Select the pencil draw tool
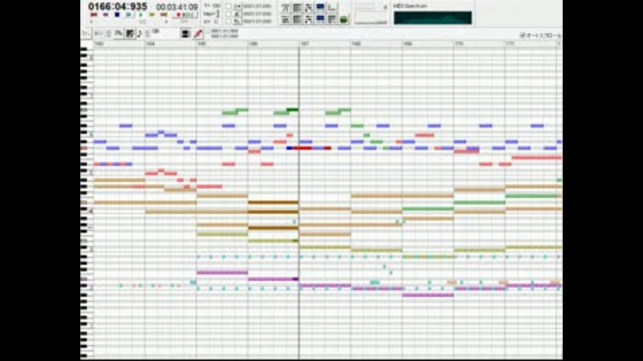 coord(198,33)
